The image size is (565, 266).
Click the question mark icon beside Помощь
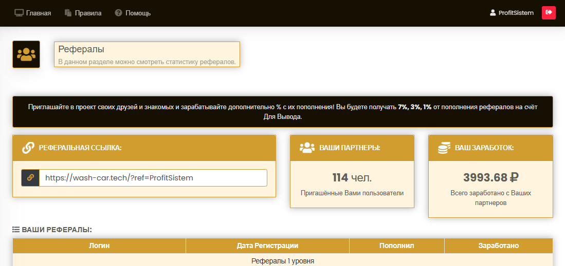pos(118,13)
